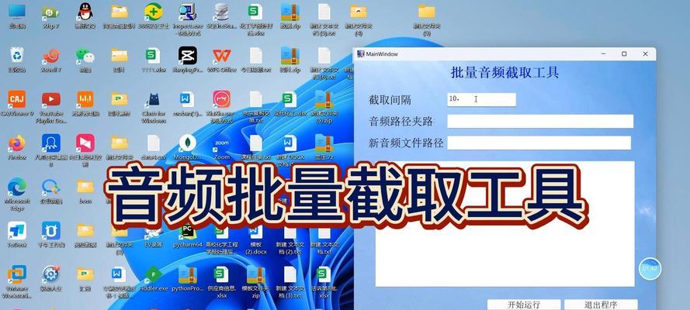
Task: Select the 现代化工.xlsx spreadsheet file
Action: click(290, 99)
